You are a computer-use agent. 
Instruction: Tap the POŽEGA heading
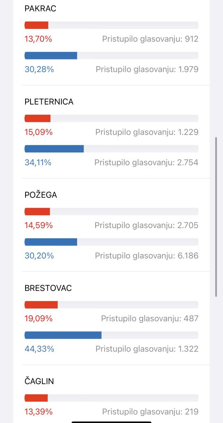[x=41, y=195]
